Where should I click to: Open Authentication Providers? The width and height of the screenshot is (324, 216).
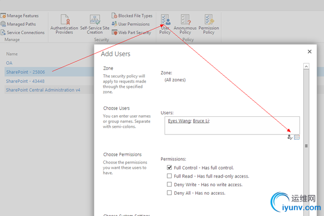(x=64, y=24)
